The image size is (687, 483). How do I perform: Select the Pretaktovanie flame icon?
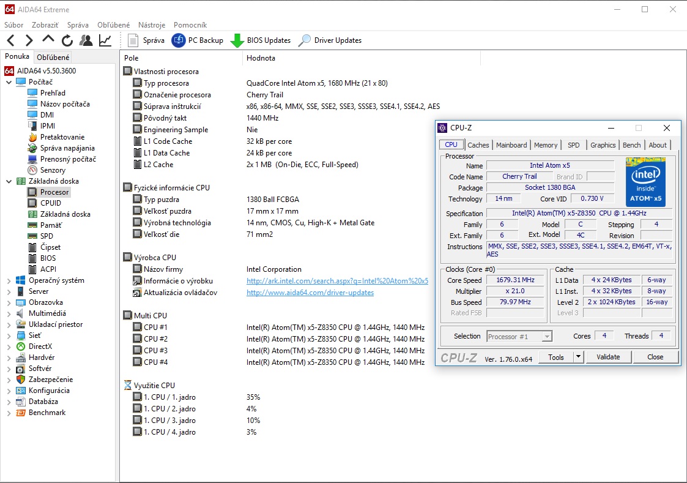[x=32, y=137]
